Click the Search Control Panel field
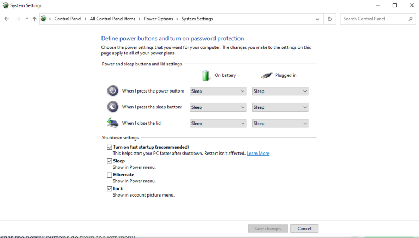419x238 pixels. (x=378, y=19)
